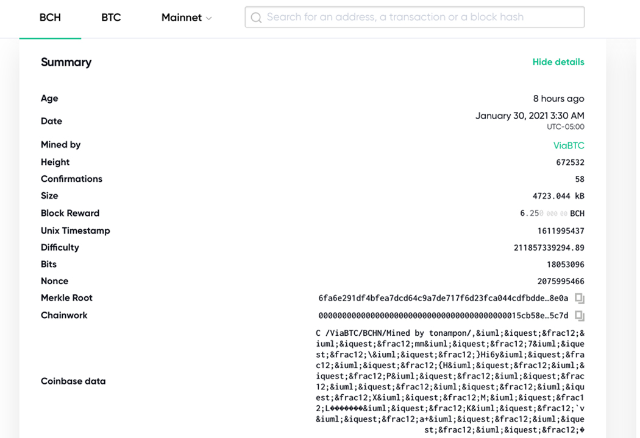Click the Mainnet chevron arrow
The height and width of the screenshot is (438, 640).
tap(208, 18)
